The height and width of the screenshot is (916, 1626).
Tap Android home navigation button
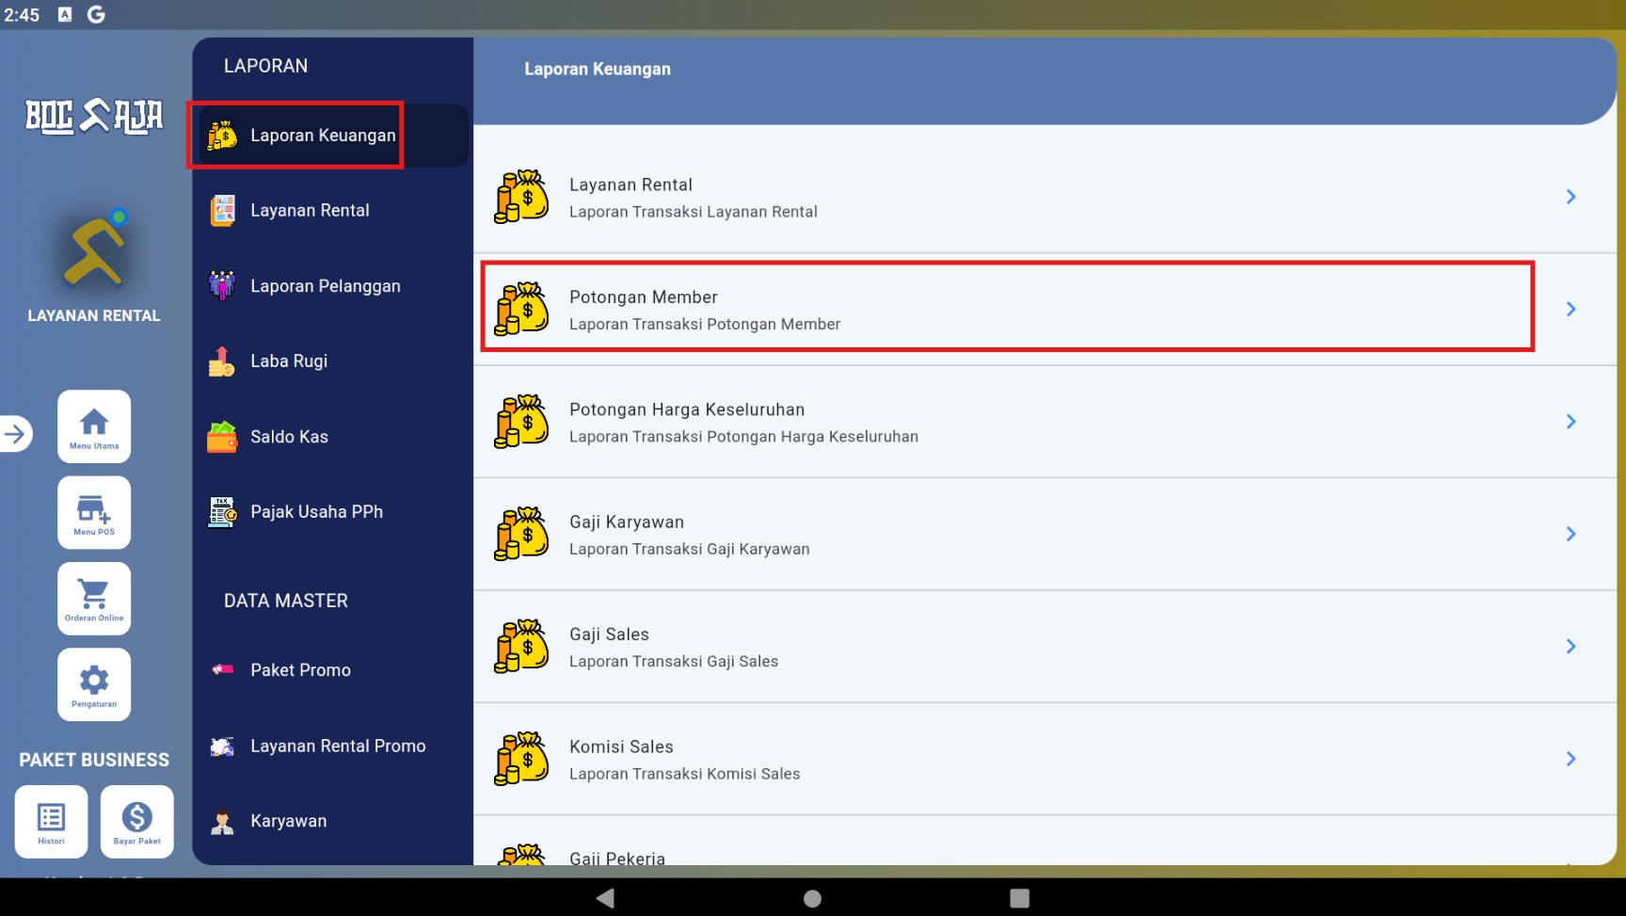coord(813,898)
